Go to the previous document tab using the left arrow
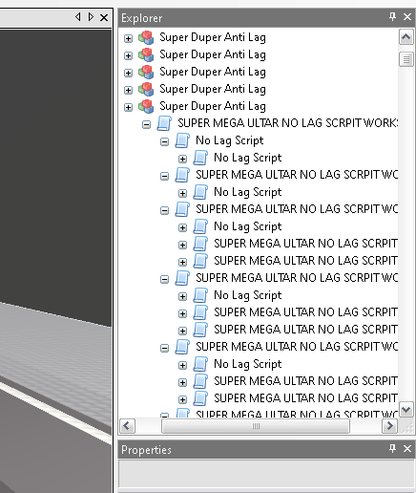This screenshot has height=493, width=416. point(78,16)
